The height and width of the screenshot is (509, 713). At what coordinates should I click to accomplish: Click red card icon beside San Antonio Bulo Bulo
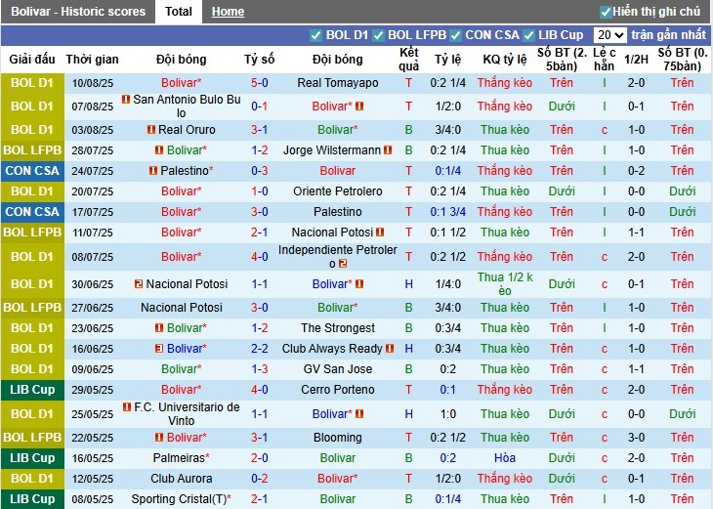tap(126, 99)
